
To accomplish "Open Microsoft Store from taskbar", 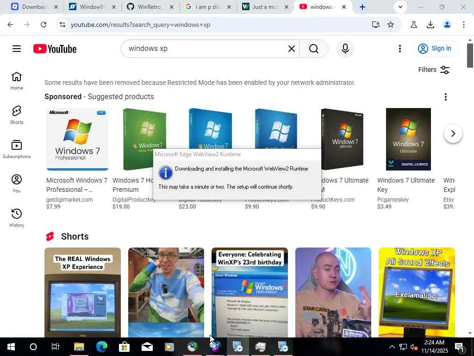I will tap(124, 347).
